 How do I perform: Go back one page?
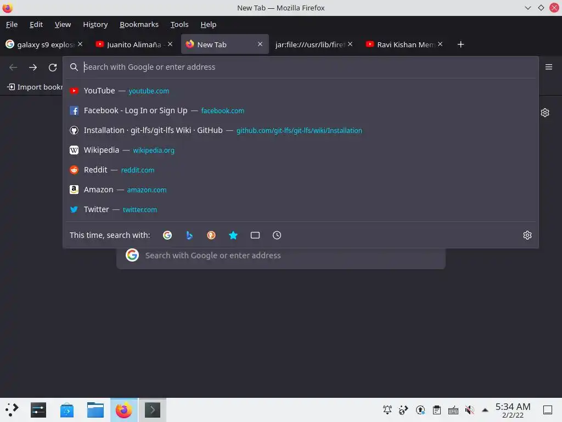[13, 67]
